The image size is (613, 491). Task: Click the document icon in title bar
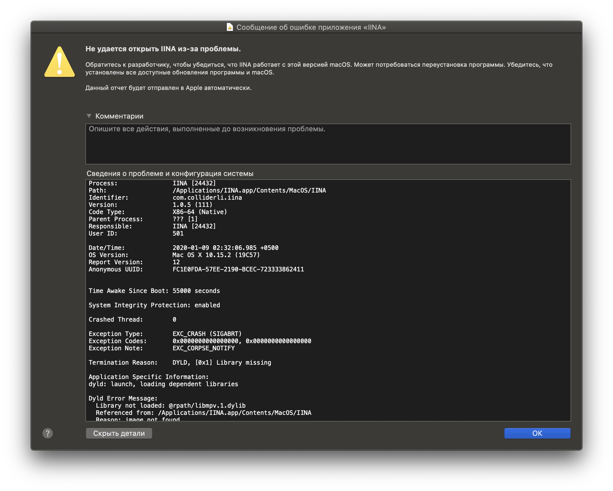(x=230, y=27)
